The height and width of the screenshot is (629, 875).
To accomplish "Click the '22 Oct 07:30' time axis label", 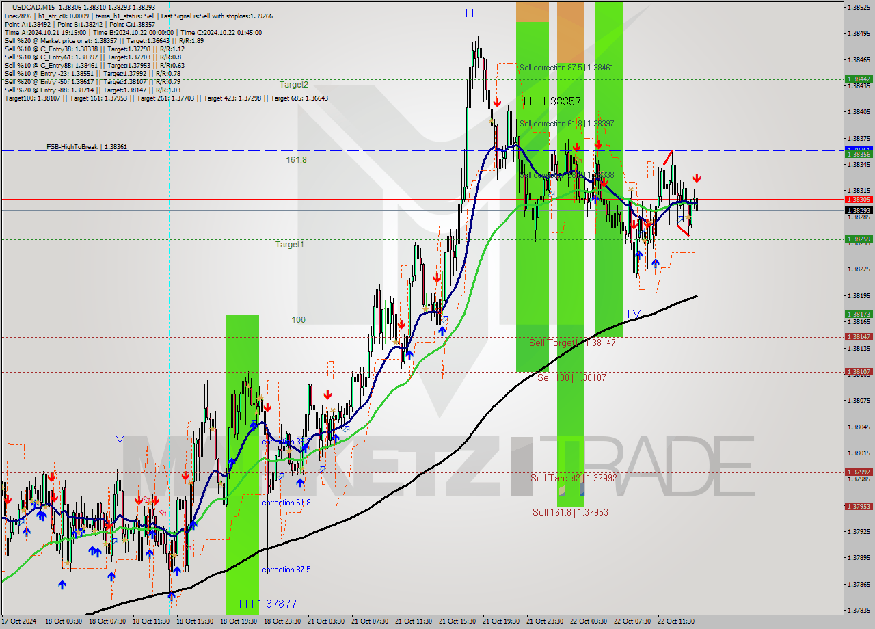I will [x=632, y=621].
